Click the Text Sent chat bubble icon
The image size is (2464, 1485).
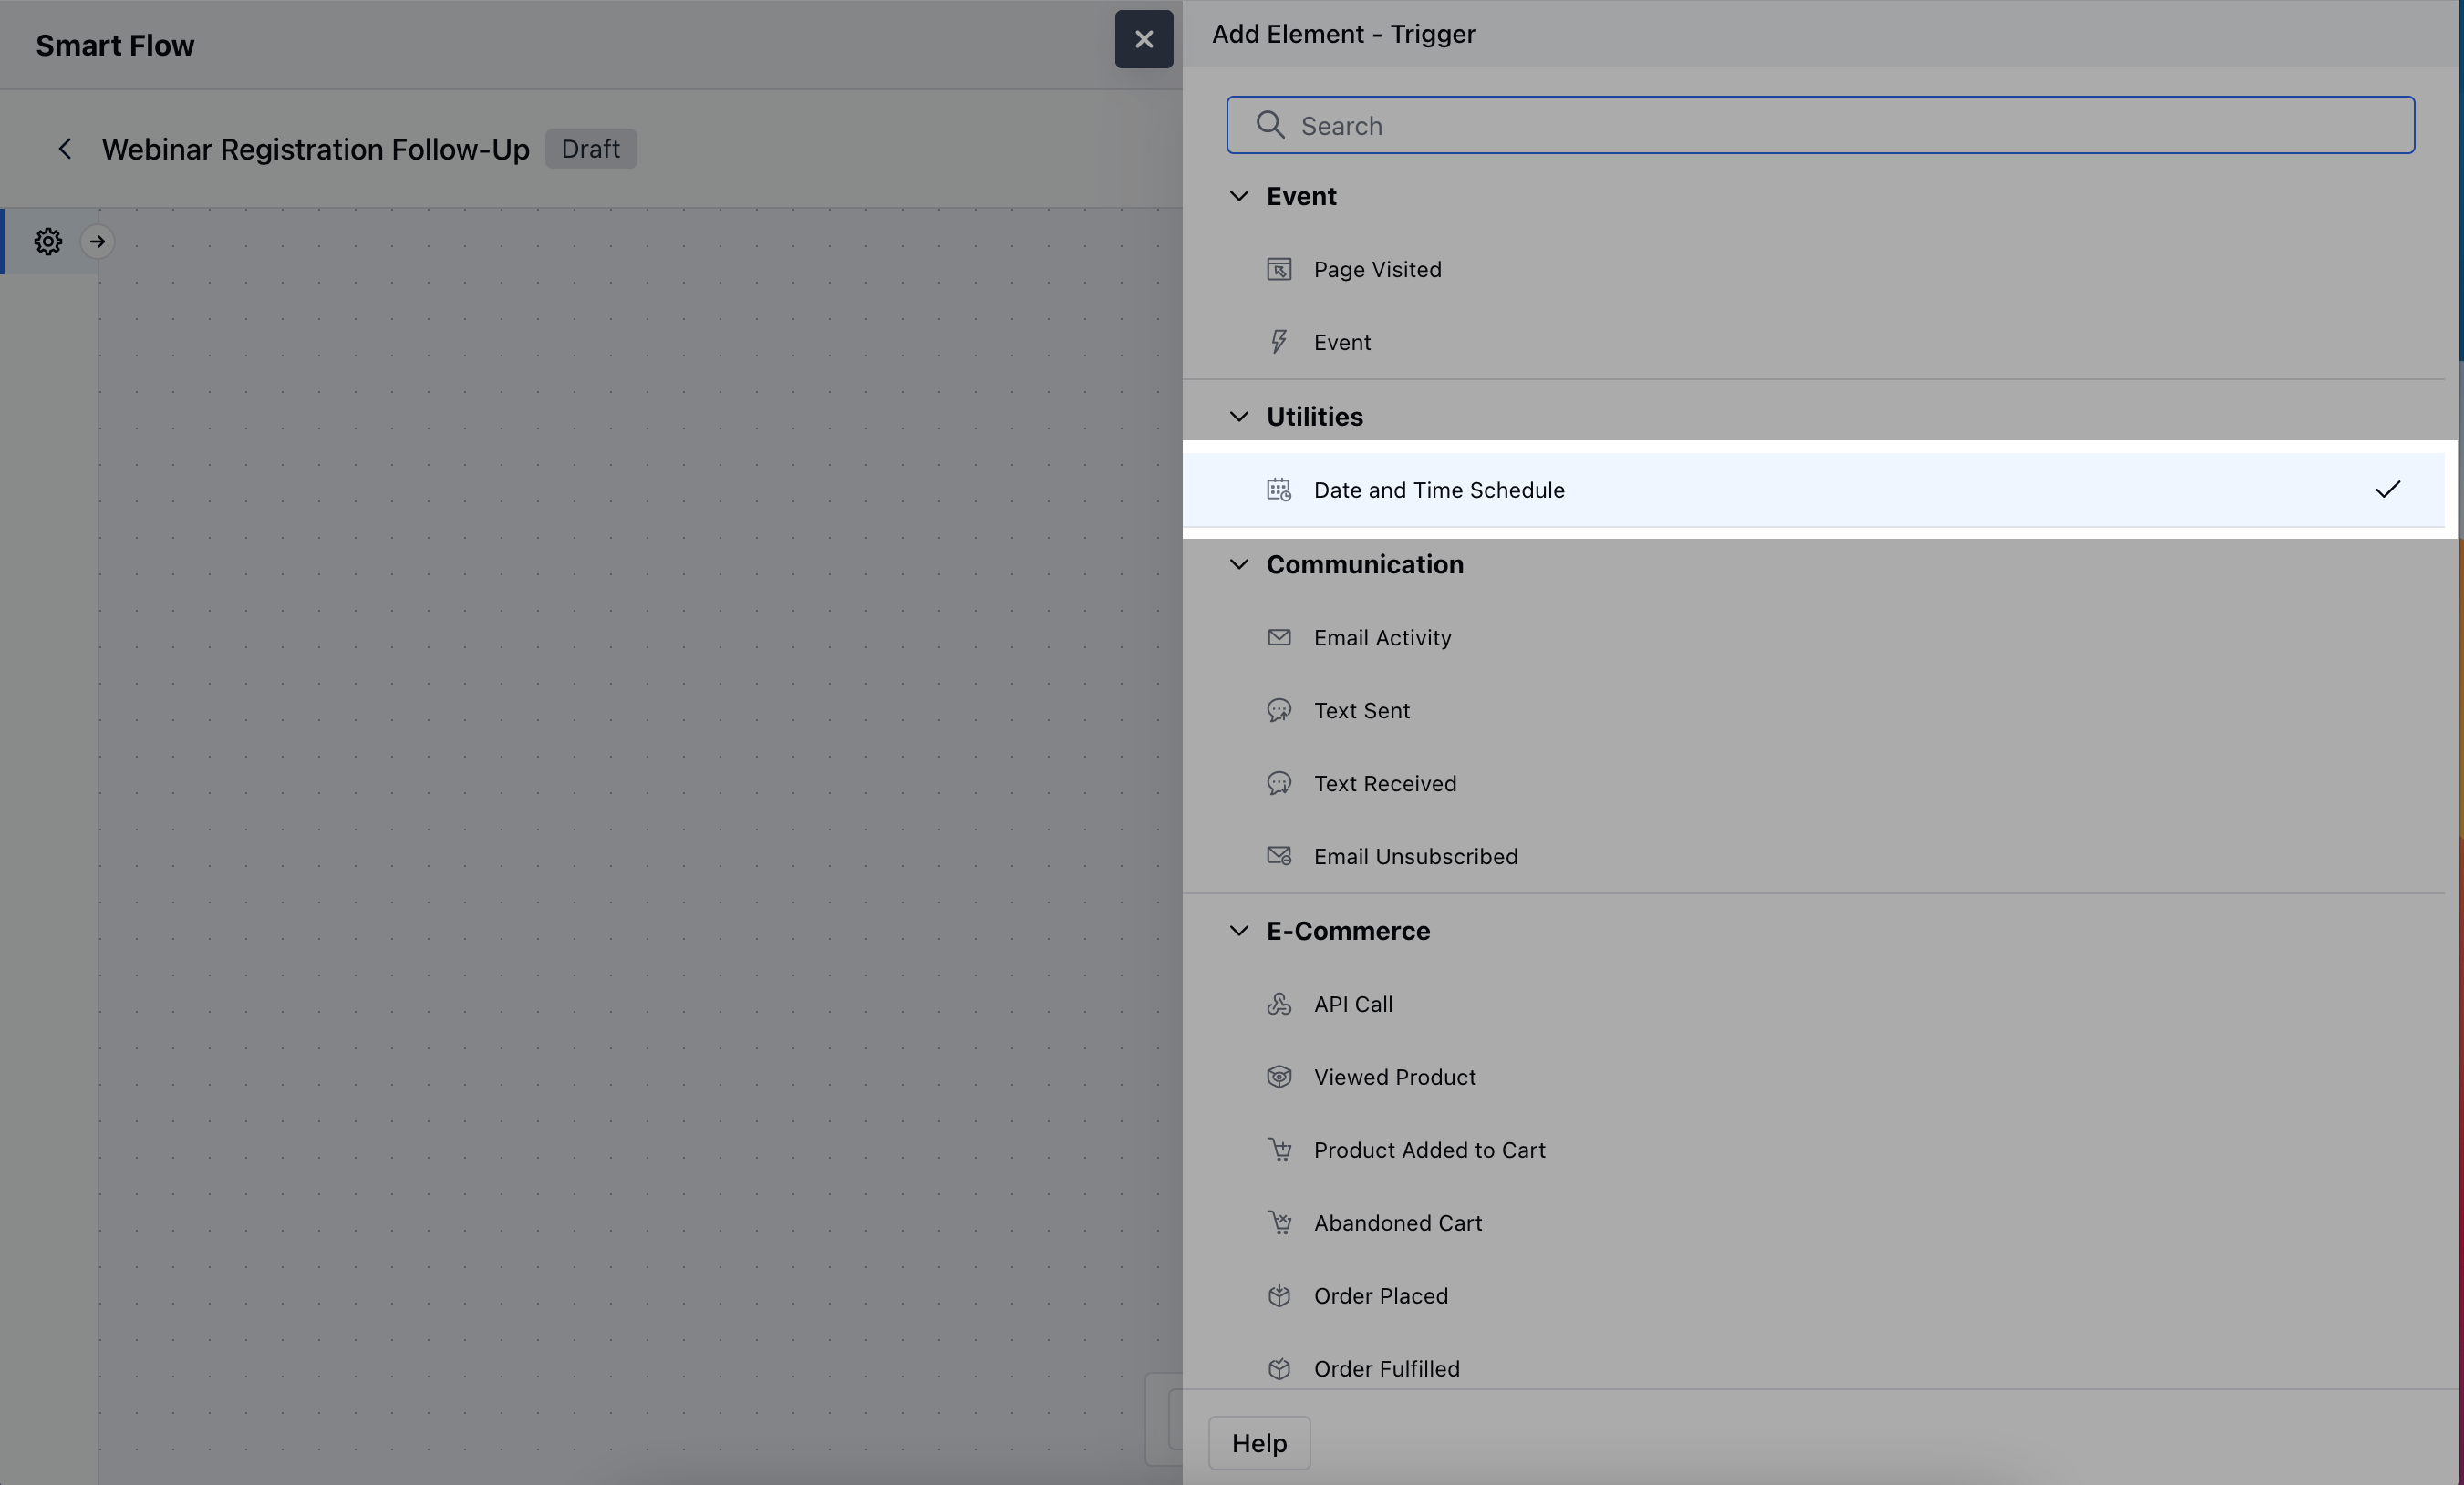[1279, 710]
